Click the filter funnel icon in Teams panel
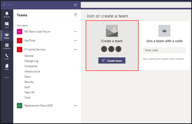192x124 pixels. (x=76, y=15)
